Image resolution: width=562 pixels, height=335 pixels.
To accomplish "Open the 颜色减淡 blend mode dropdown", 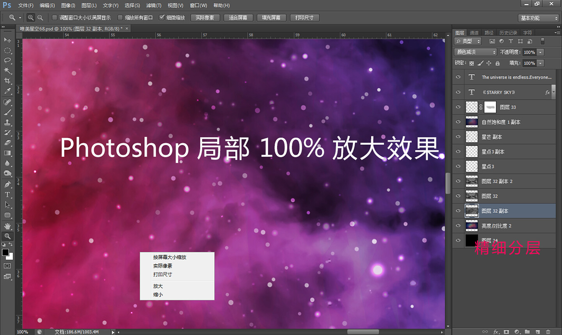I will point(475,52).
